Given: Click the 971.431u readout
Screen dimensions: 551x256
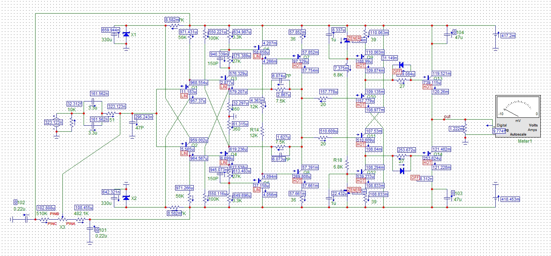Looking at the screenshot, I should coord(188,32).
